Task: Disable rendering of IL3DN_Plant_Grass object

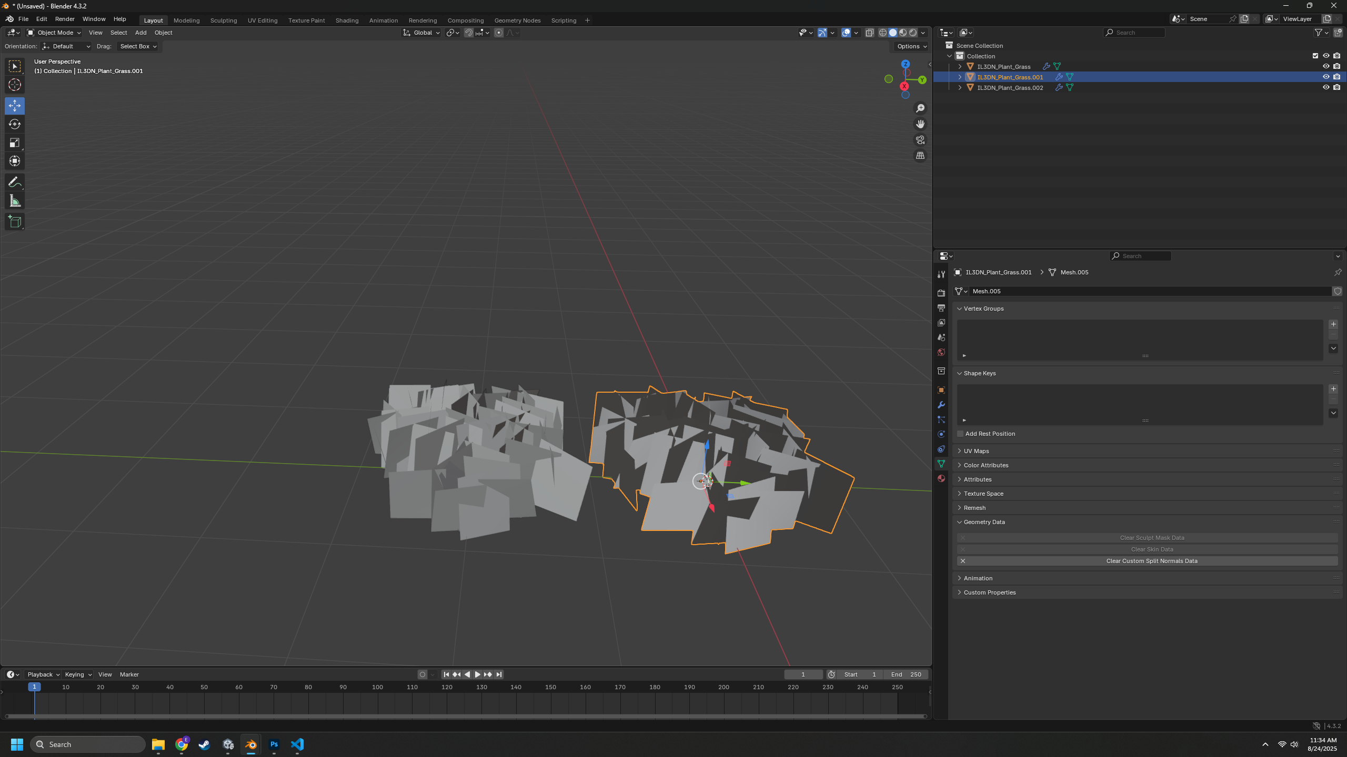Action: 1337,66
